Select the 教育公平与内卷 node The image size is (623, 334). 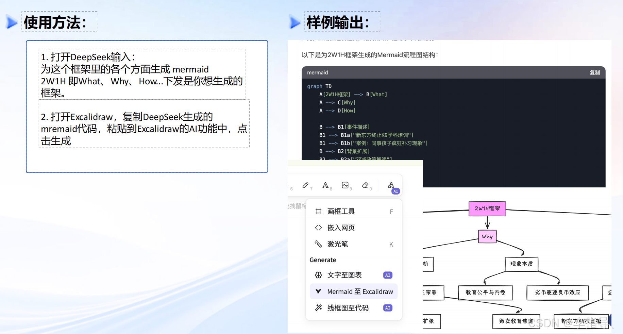coord(485,293)
